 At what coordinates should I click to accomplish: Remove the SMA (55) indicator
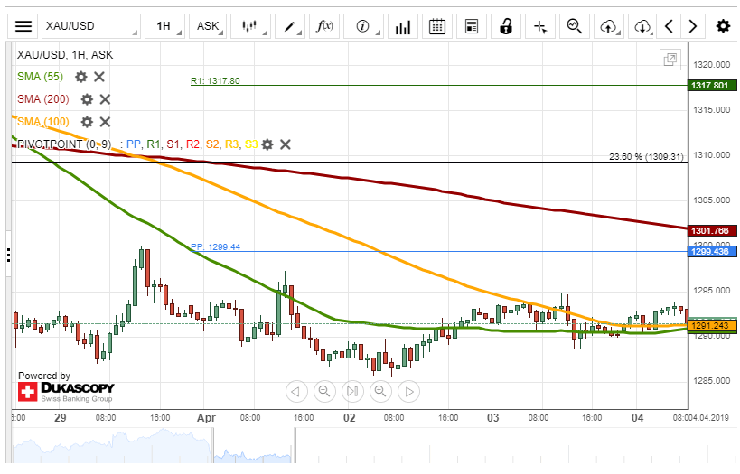tap(99, 77)
